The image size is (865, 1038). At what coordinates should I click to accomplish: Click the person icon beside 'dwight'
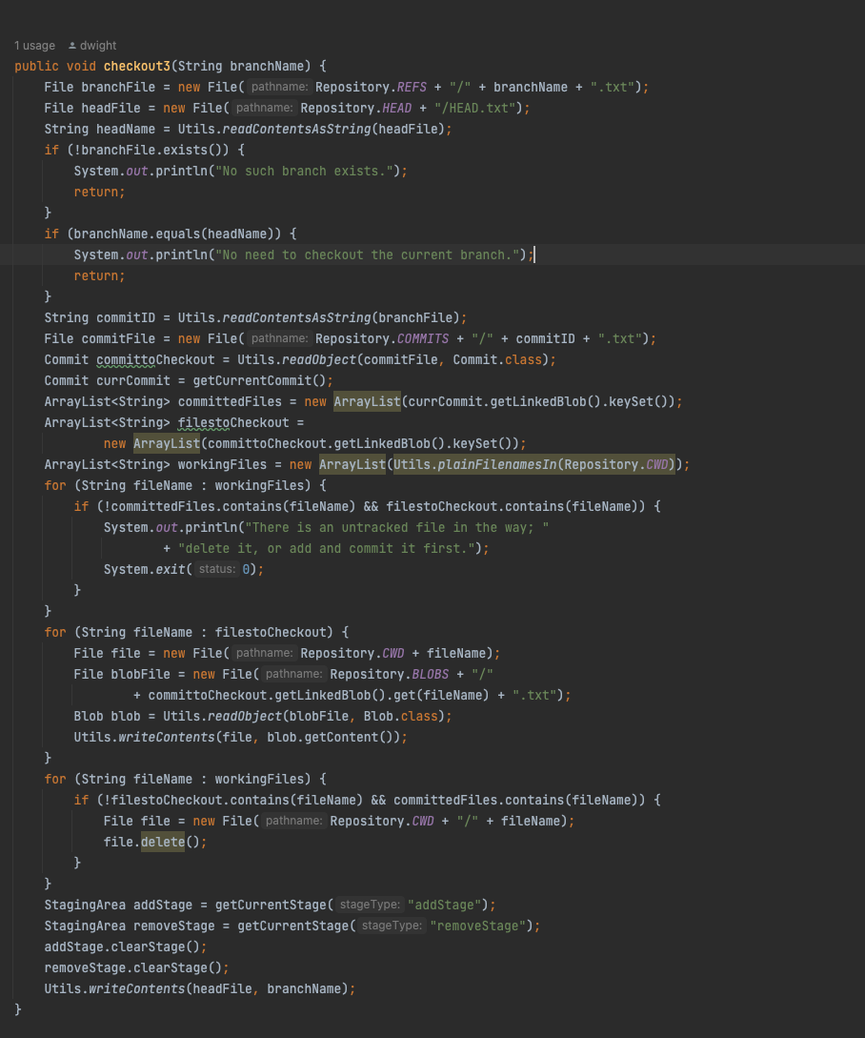[x=72, y=46]
